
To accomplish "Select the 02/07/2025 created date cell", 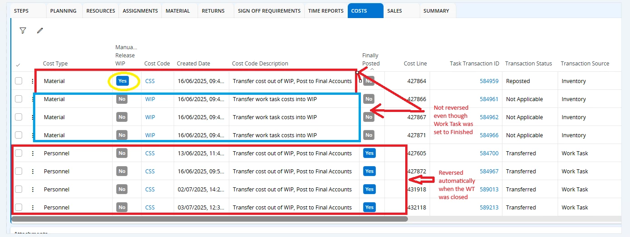I will tap(201, 190).
